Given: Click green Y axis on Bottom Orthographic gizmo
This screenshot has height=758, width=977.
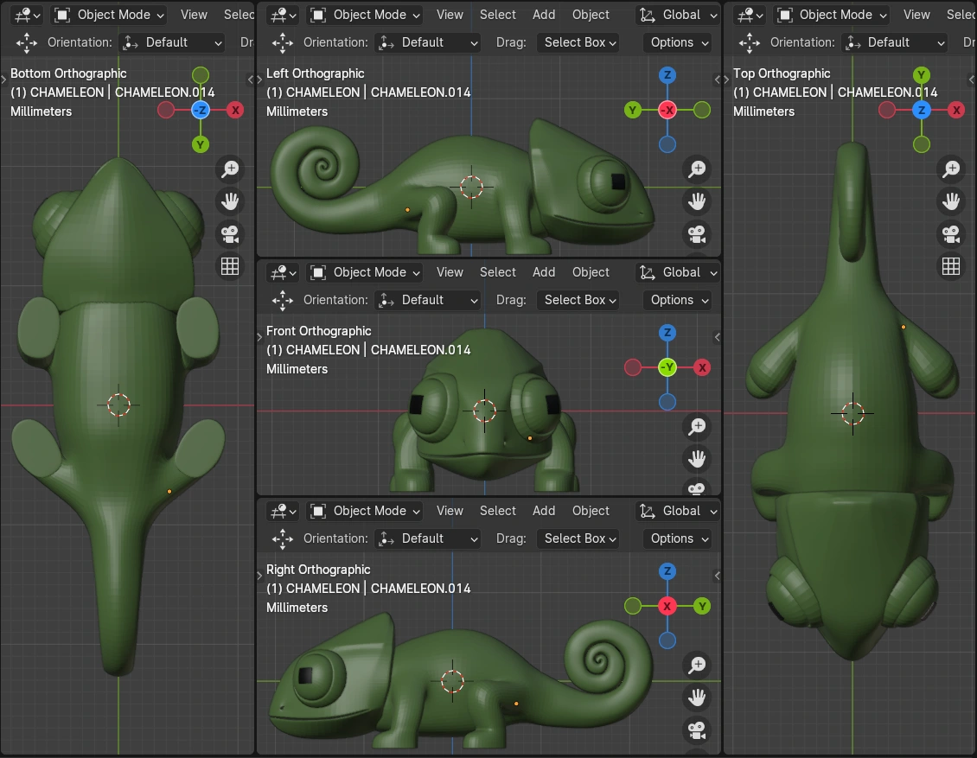Looking at the screenshot, I should click(x=201, y=144).
